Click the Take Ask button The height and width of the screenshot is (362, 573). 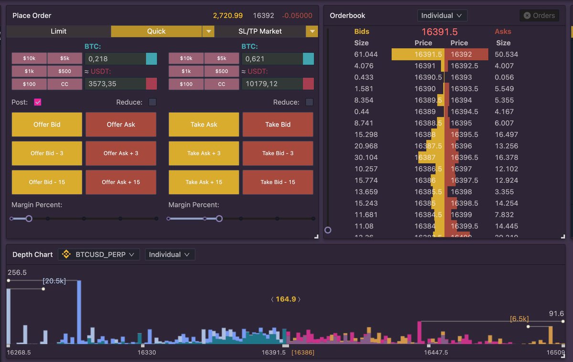tap(204, 125)
